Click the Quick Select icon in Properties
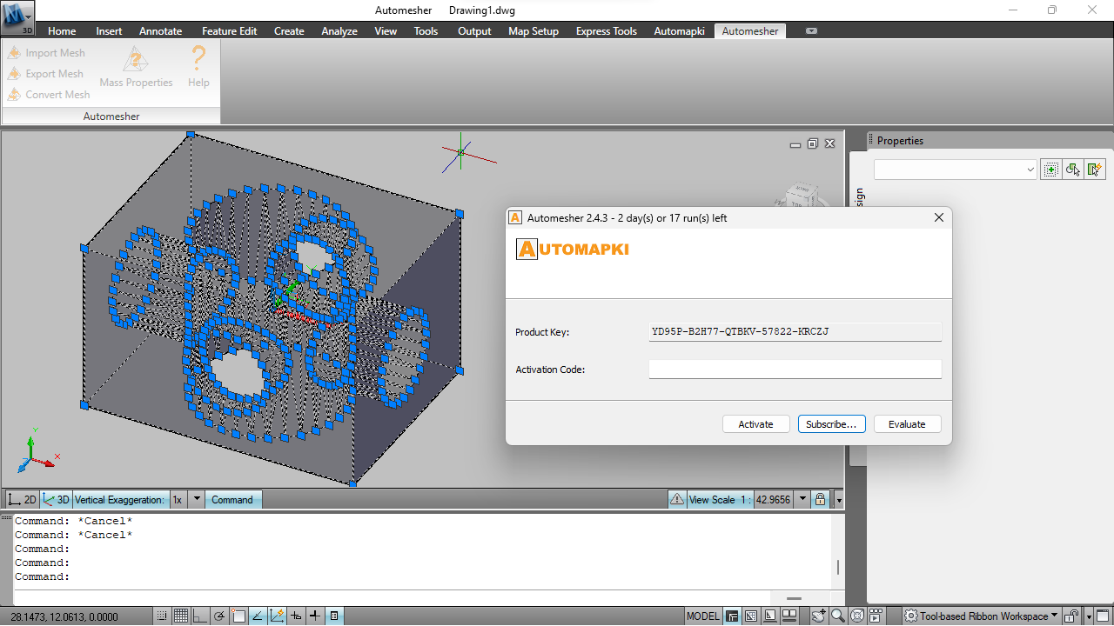This screenshot has height=626, width=1114. click(x=1095, y=170)
